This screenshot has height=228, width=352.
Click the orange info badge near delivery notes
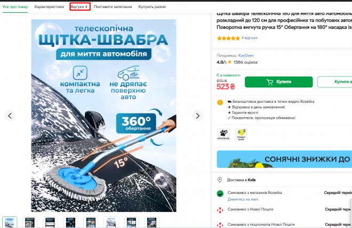point(220,102)
